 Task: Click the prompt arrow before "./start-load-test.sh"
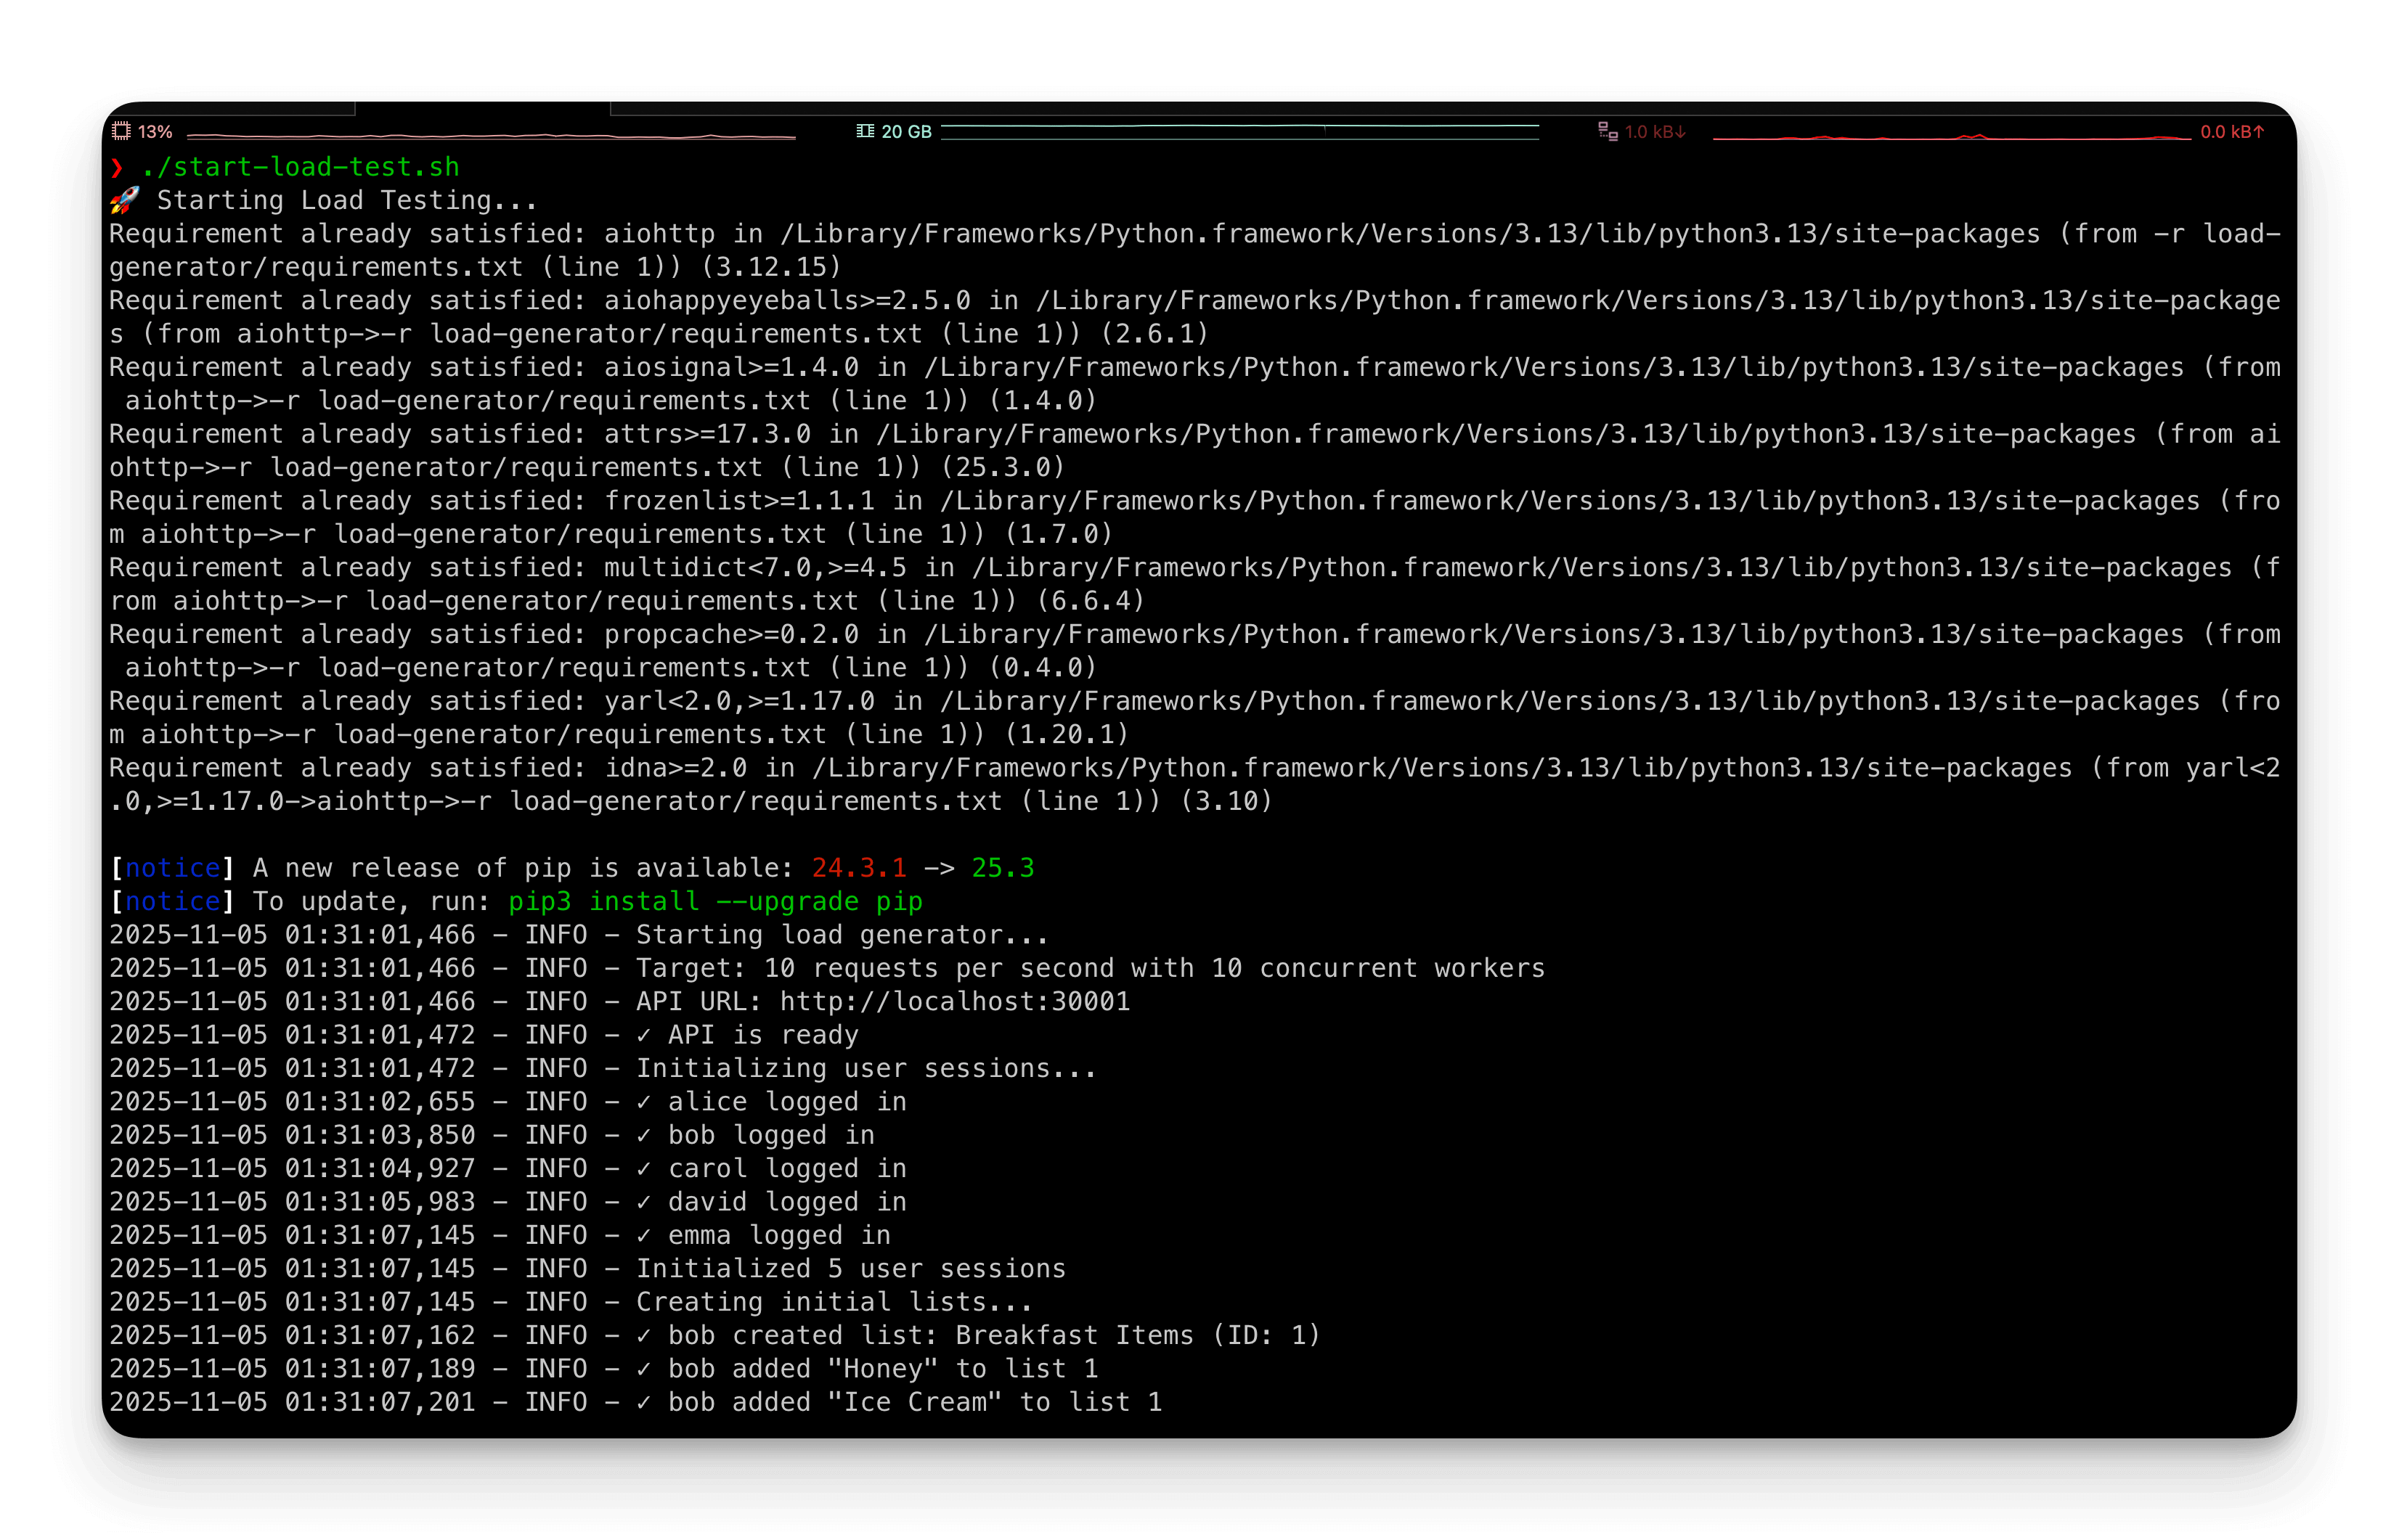(117, 167)
